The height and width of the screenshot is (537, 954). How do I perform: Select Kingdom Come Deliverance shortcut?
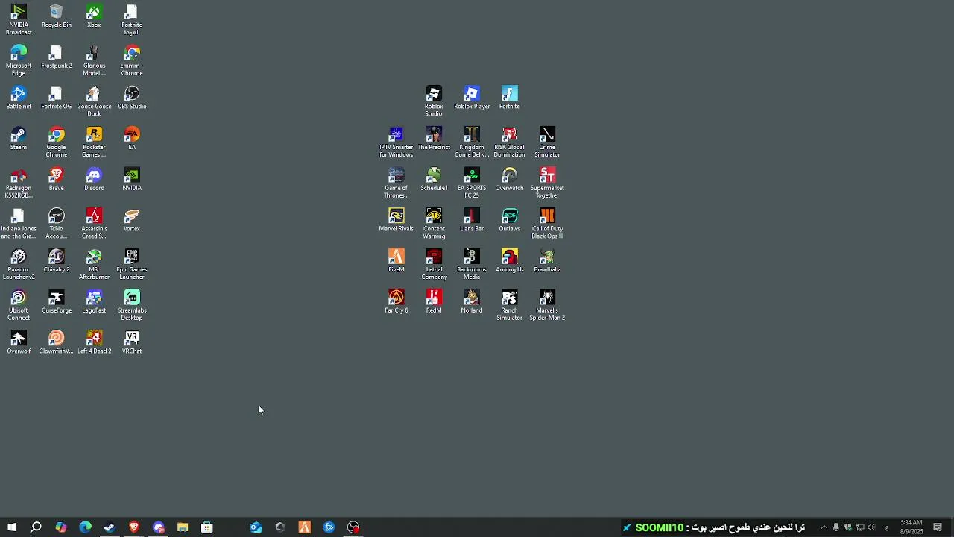(472, 142)
